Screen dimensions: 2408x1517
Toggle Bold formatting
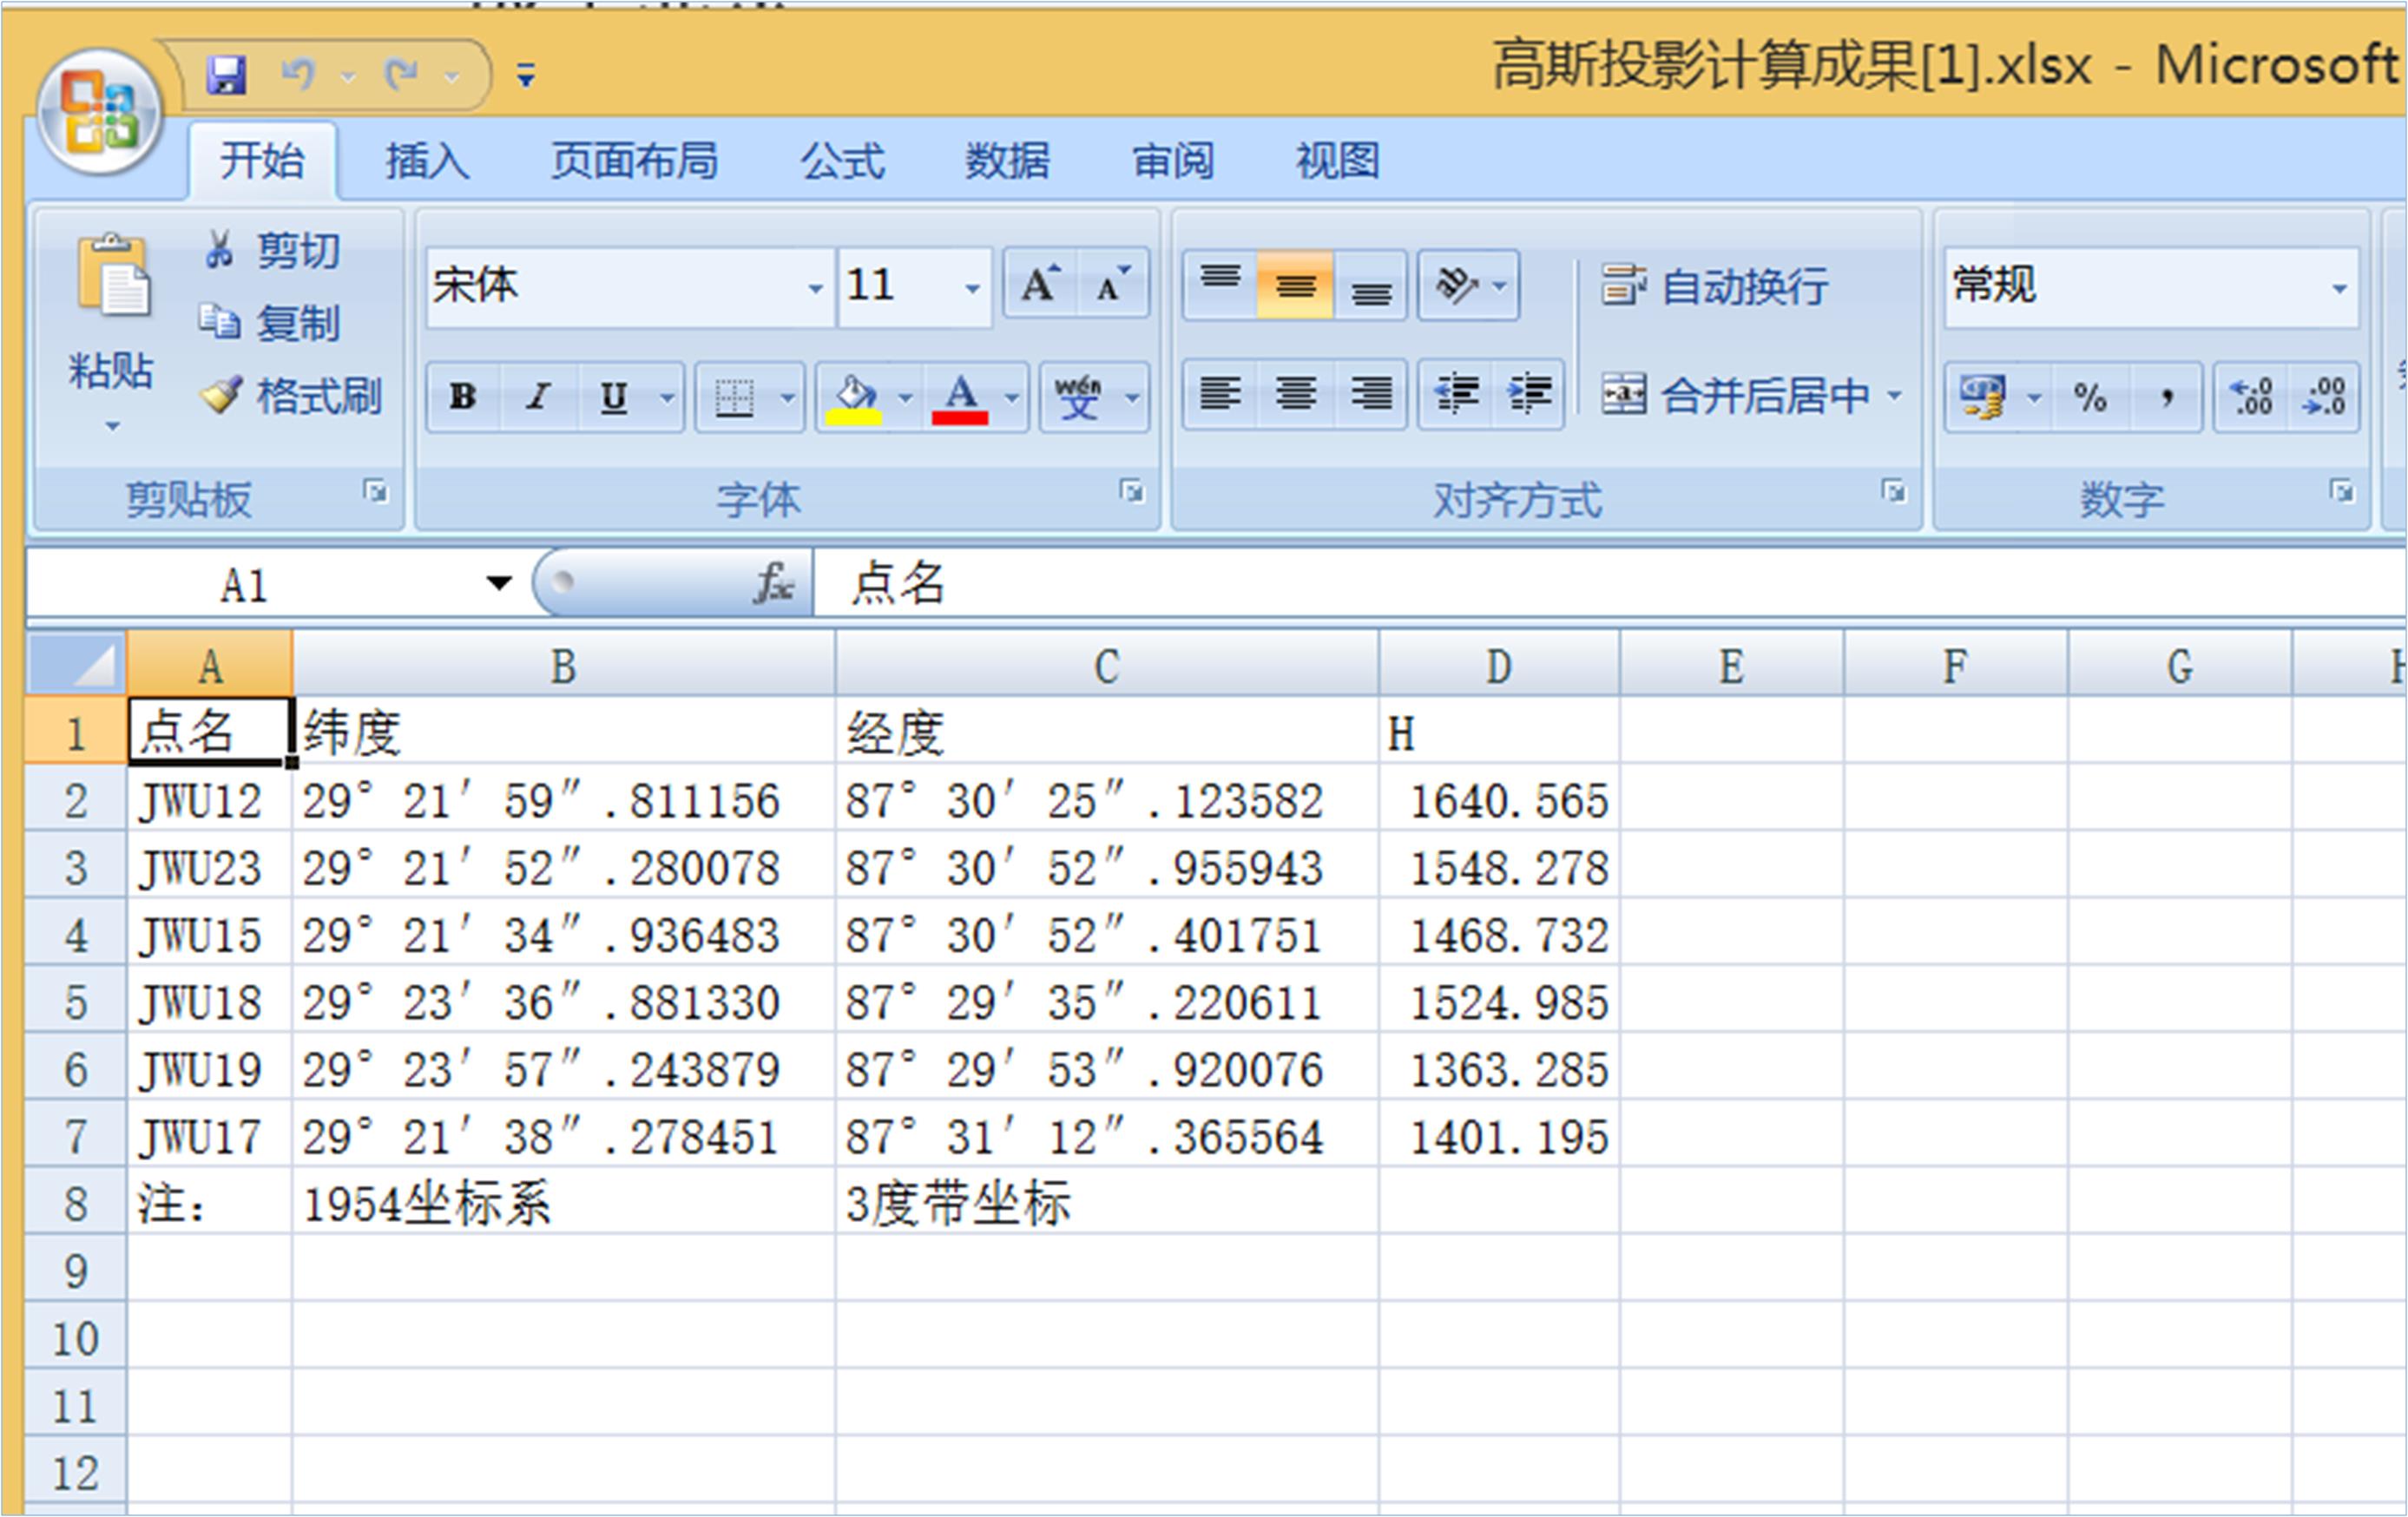(463, 397)
